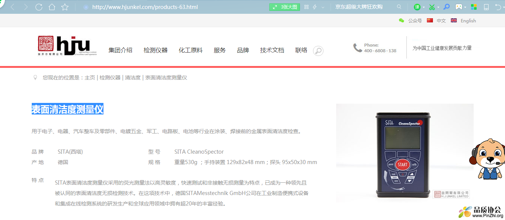Switch language to 中文
Viewport: 505px width, 220px height.
tap(442, 21)
